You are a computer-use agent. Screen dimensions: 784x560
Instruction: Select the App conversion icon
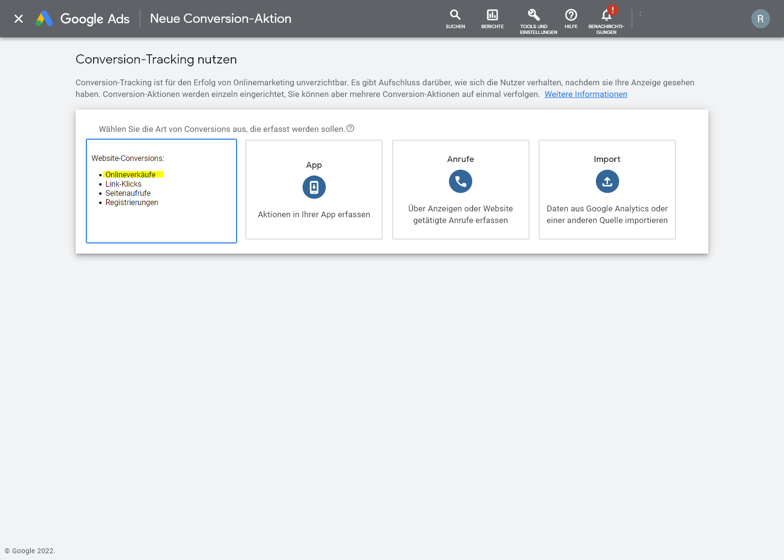[x=314, y=187]
